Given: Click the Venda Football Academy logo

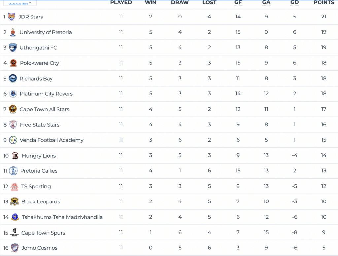Looking at the screenshot, I should [x=13, y=140].
